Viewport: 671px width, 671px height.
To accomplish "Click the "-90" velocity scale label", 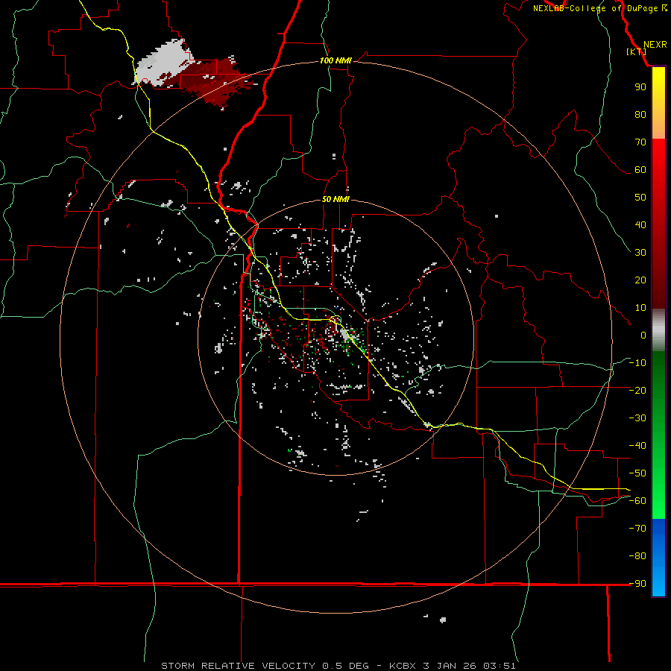I will [x=637, y=584].
